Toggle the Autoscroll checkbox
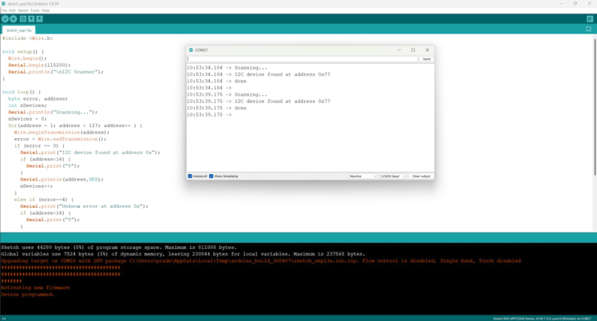 click(x=190, y=176)
